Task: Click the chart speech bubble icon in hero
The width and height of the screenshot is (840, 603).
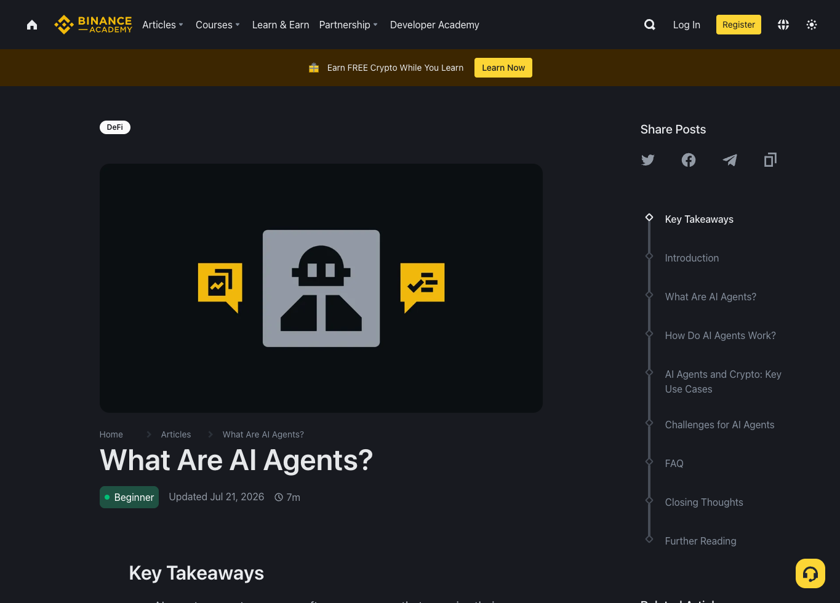Action: tap(220, 287)
